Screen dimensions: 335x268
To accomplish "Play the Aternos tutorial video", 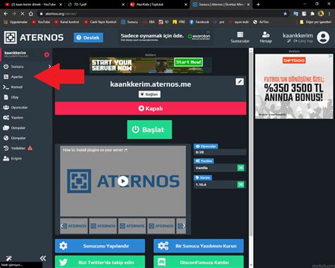I will tap(123, 181).
